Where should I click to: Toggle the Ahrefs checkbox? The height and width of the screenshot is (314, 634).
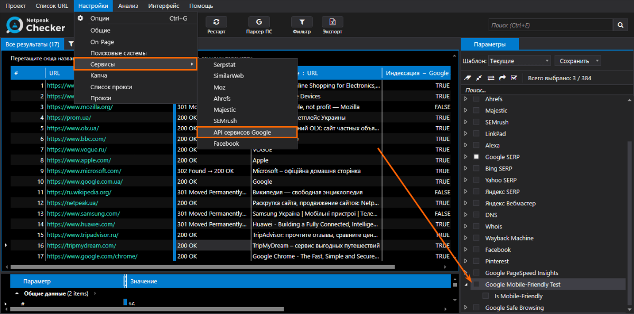click(x=476, y=99)
